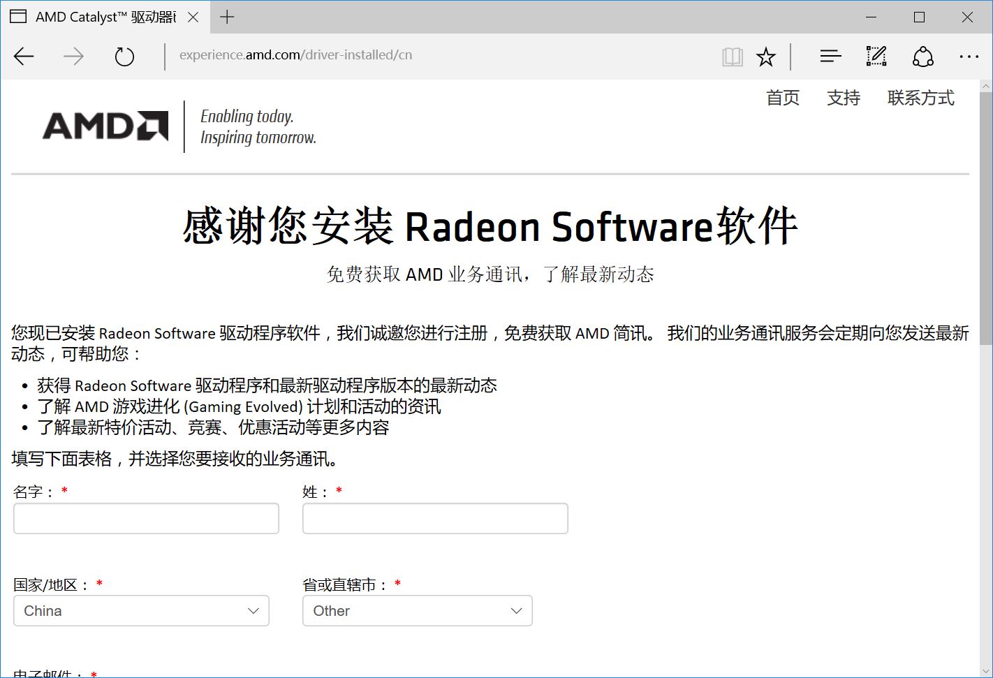Open the Hub three-lines icon
The height and width of the screenshot is (678, 993).
830,57
